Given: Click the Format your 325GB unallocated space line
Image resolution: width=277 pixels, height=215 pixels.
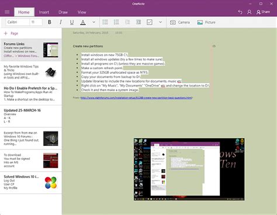Looking at the screenshot, I should [115, 73].
